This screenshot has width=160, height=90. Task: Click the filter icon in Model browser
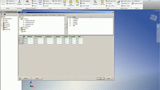coord(1,14)
